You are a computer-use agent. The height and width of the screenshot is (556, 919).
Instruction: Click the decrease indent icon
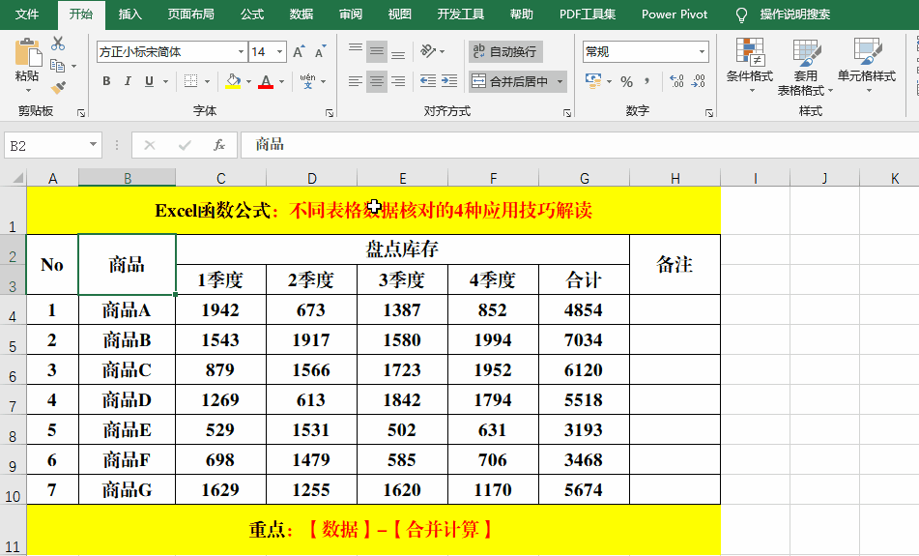[x=428, y=81]
